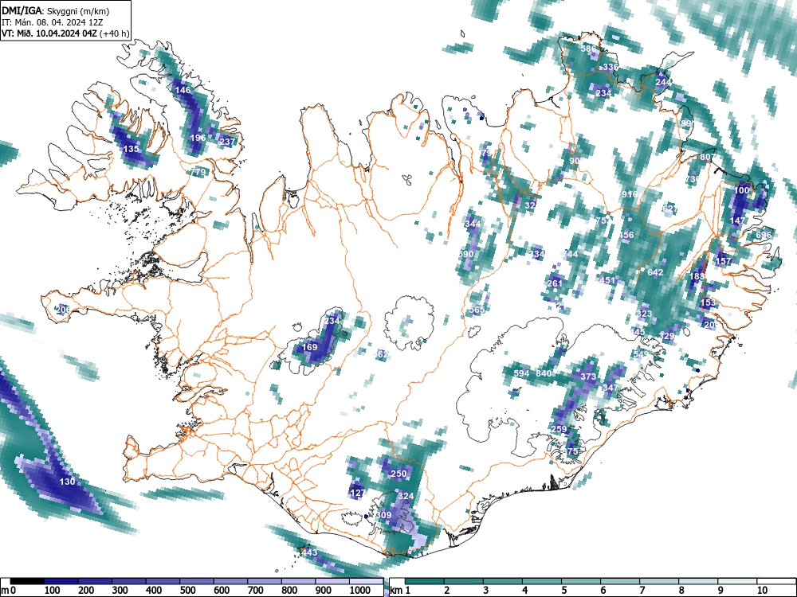This screenshot has height=597, width=797.
Task: Click the light 7–8 km legend swatch
Action: click(659, 581)
